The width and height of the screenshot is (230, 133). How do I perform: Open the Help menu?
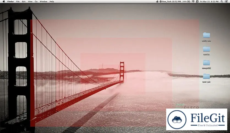52,1
